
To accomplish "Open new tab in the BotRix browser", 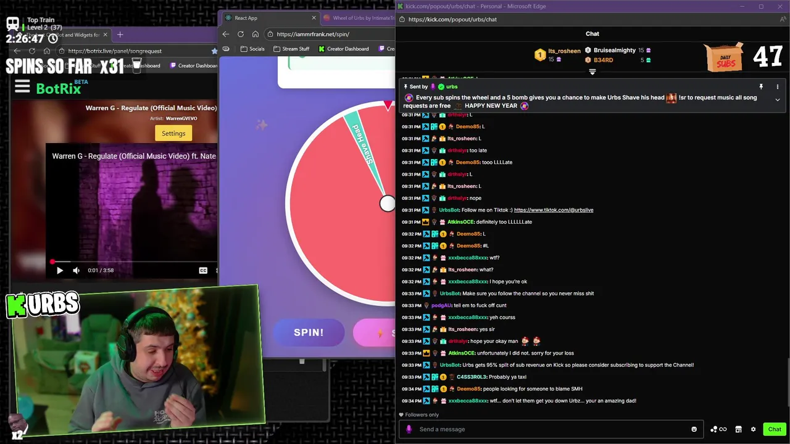I will tap(120, 35).
